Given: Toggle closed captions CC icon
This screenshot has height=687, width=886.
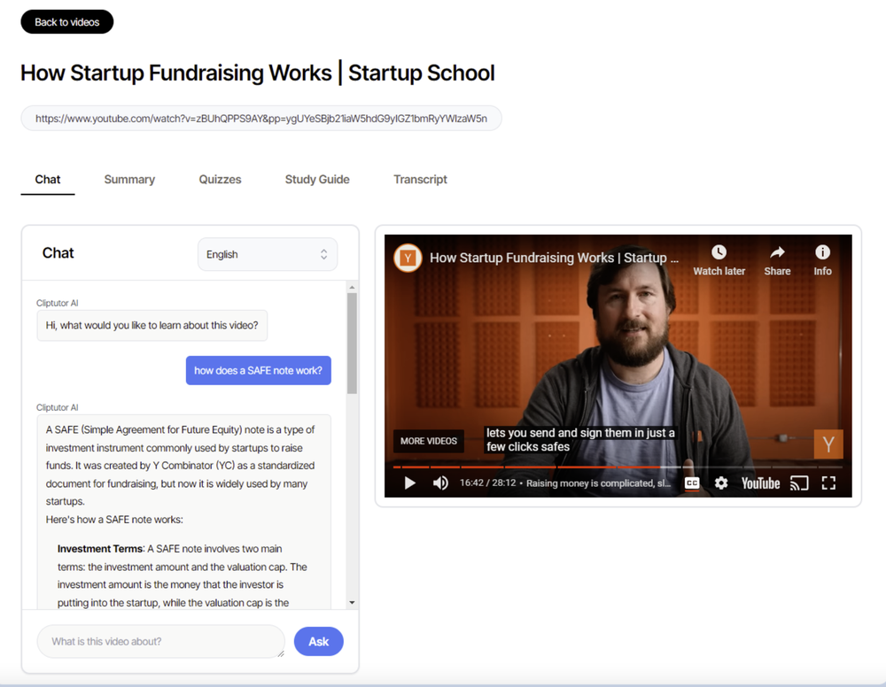Looking at the screenshot, I should 692,483.
